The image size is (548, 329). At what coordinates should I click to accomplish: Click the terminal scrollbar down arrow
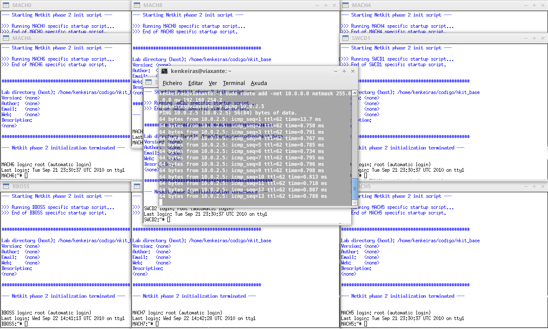click(x=354, y=203)
